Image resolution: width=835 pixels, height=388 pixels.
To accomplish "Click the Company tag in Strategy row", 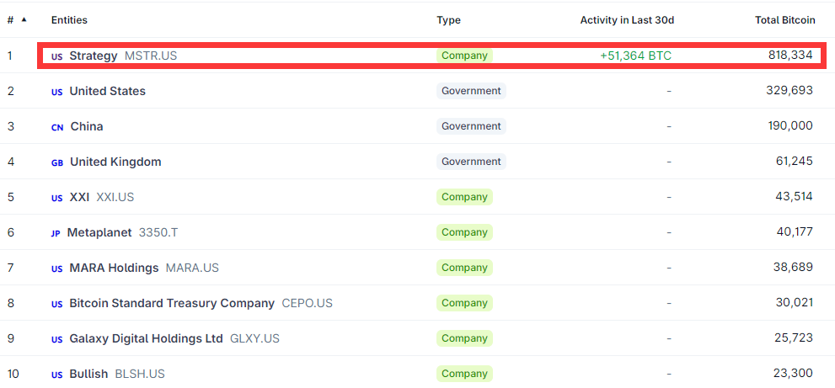I will [x=464, y=56].
